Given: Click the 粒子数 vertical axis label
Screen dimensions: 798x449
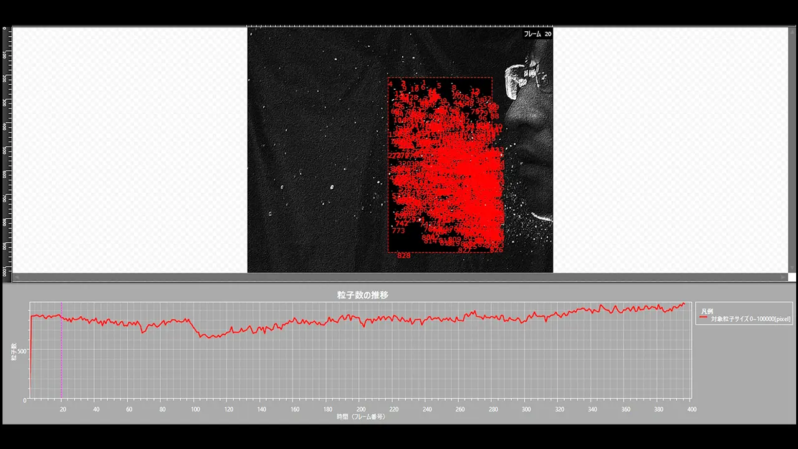Looking at the screenshot, I should coord(14,351).
